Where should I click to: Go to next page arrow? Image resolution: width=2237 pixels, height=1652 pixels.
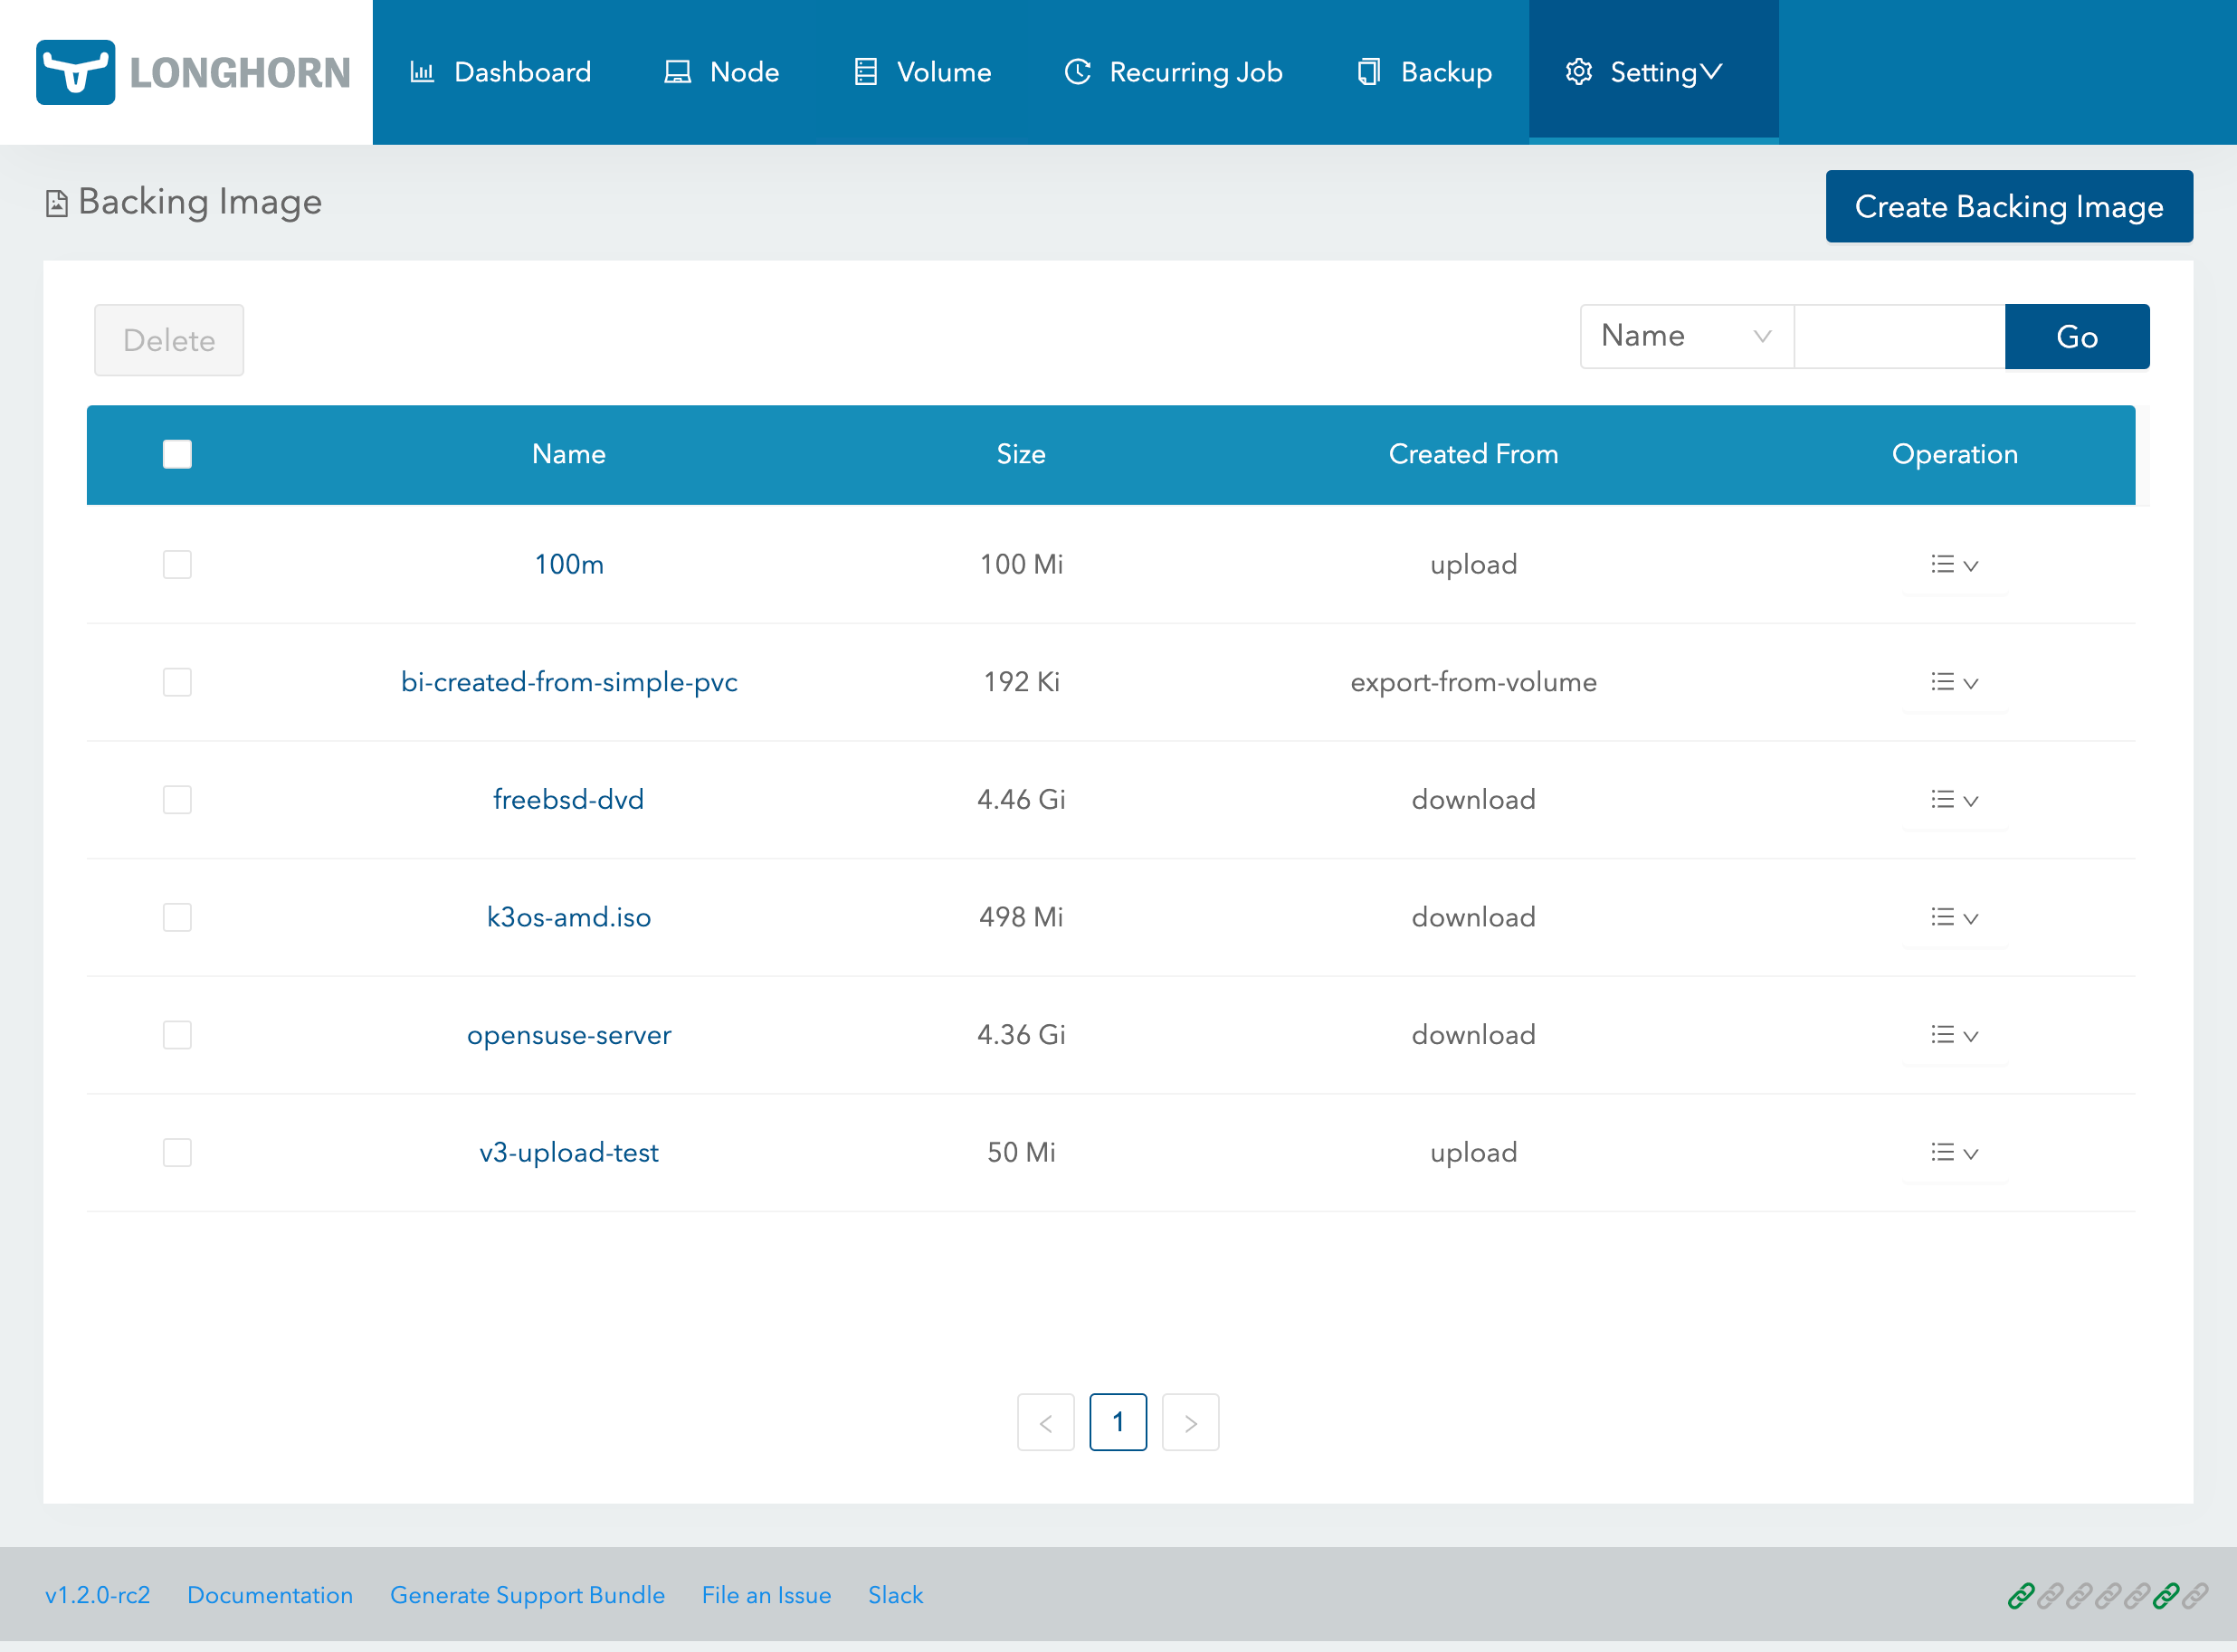point(1190,1422)
